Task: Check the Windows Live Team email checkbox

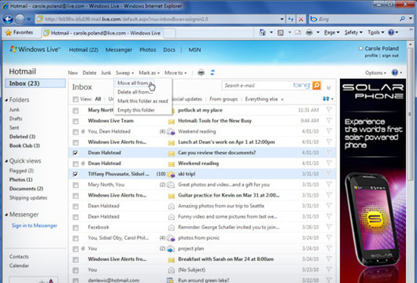Action: click(x=75, y=121)
